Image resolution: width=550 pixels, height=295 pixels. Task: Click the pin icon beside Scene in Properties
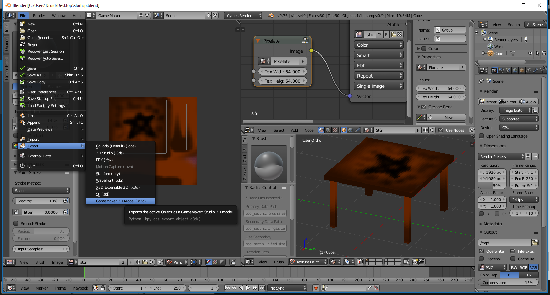click(481, 81)
